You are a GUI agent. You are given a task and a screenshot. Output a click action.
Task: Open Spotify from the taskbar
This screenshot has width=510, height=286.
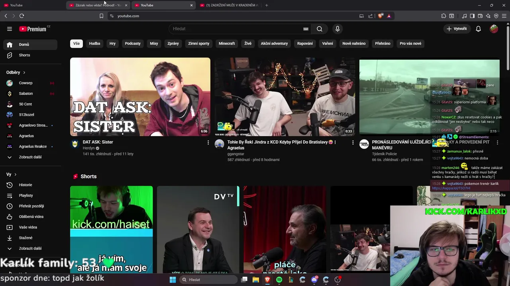[x=279, y=280]
